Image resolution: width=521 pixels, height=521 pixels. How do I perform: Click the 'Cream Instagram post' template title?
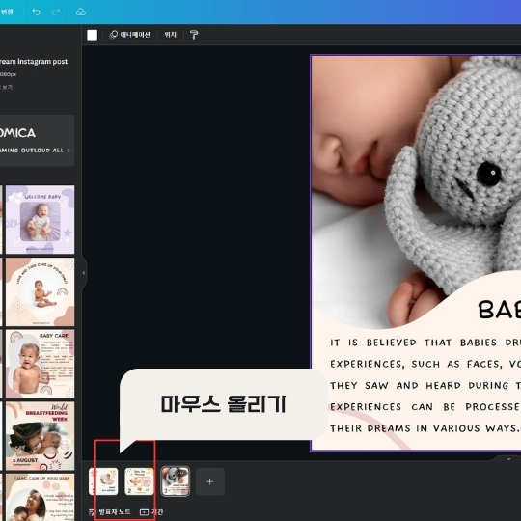(34, 62)
